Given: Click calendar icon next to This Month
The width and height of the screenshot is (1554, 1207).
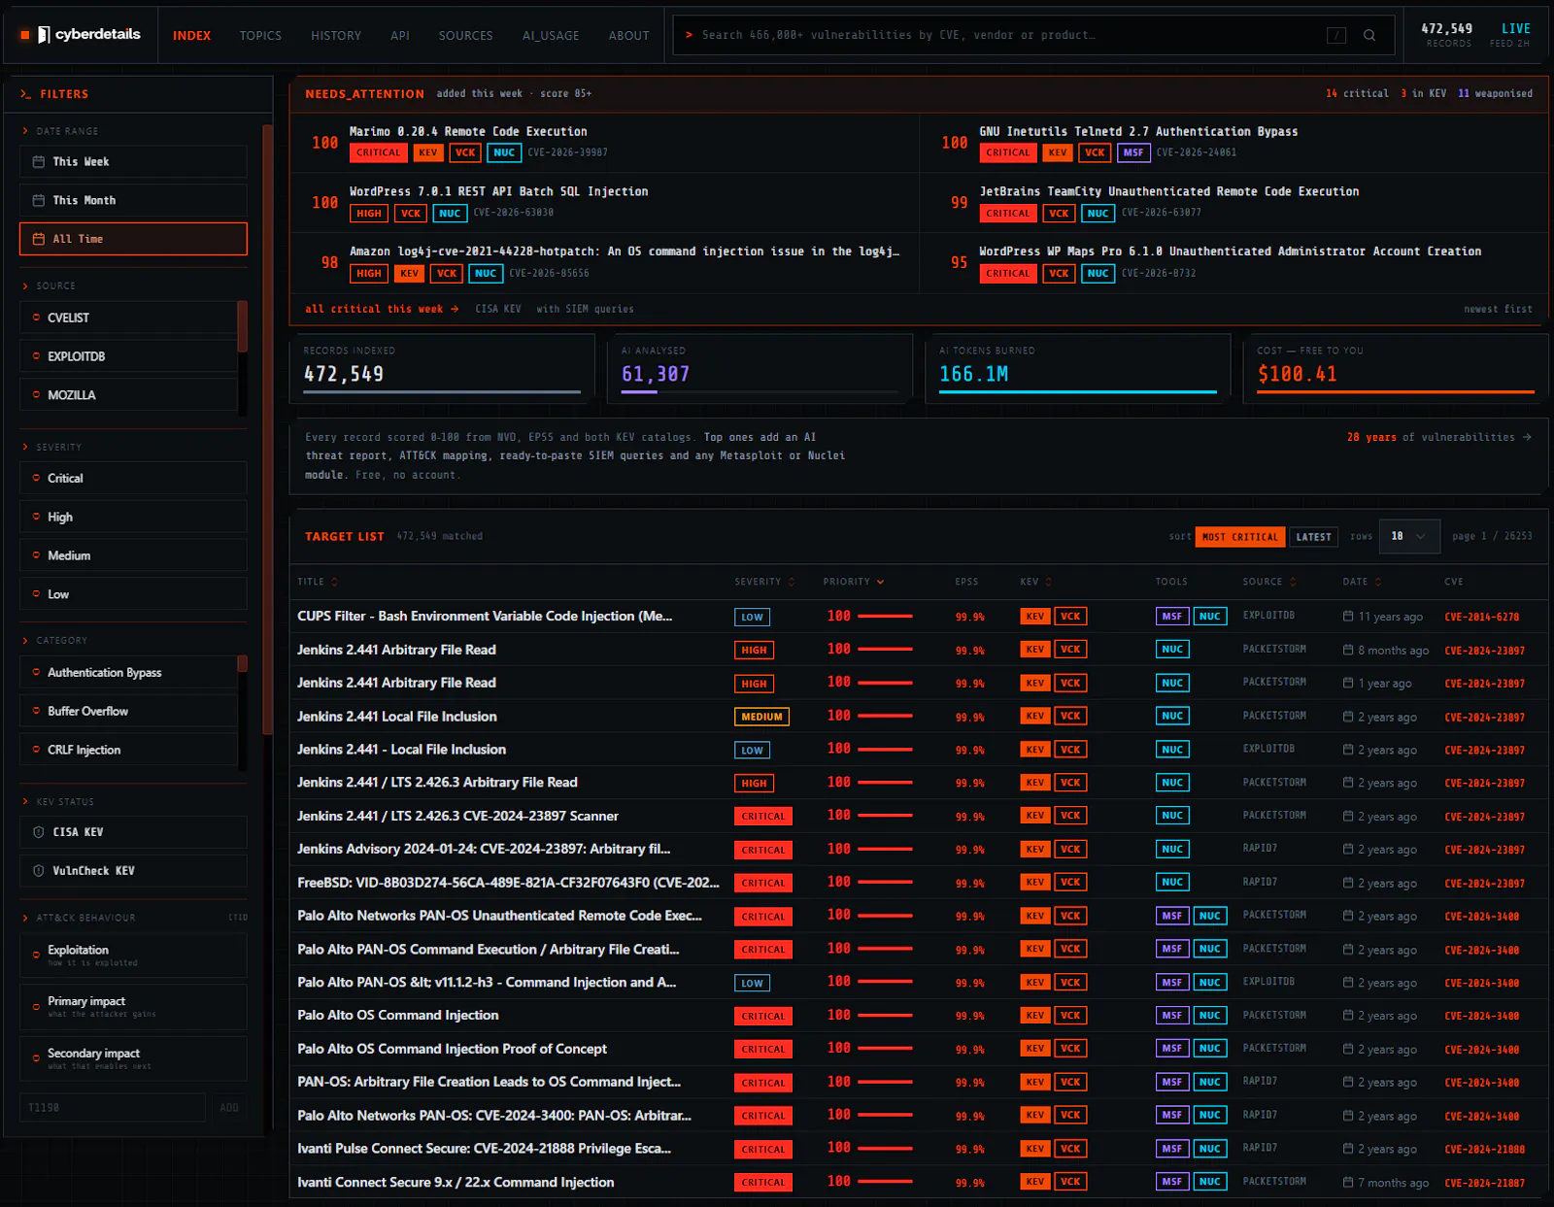Looking at the screenshot, I should (x=39, y=200).
